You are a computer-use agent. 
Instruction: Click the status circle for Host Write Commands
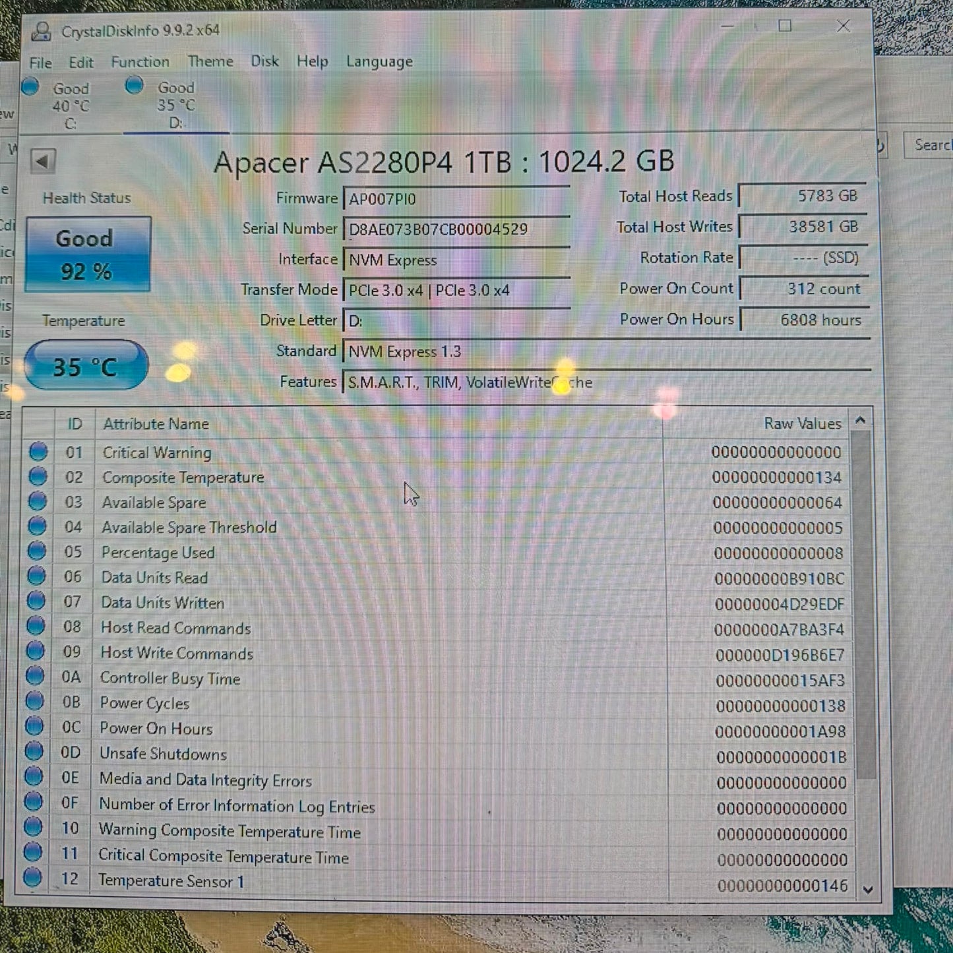[35, 652]
